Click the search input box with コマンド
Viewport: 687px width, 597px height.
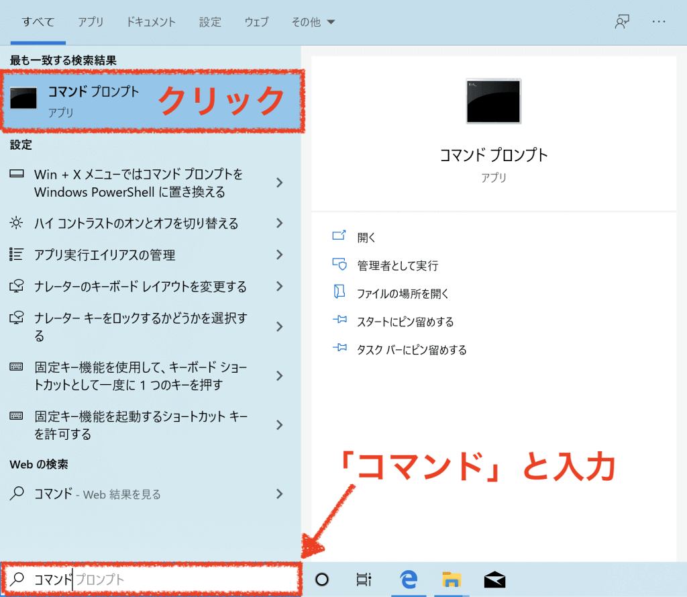click(x=152, y=580)
